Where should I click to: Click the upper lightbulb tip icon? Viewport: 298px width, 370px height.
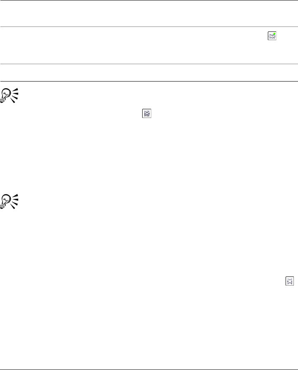[x=10, y=95]
